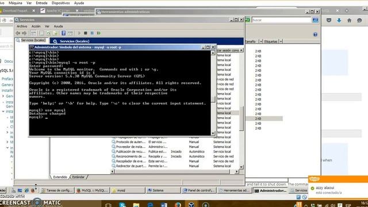Click the services list vertical scroll-down arrow
The image size is (368, 207).
coord(241,167)
